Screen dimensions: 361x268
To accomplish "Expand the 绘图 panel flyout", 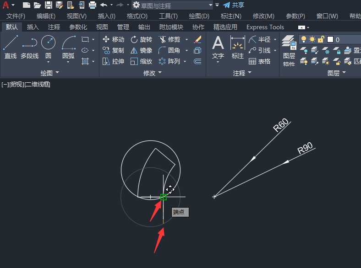I will point(50,73).
